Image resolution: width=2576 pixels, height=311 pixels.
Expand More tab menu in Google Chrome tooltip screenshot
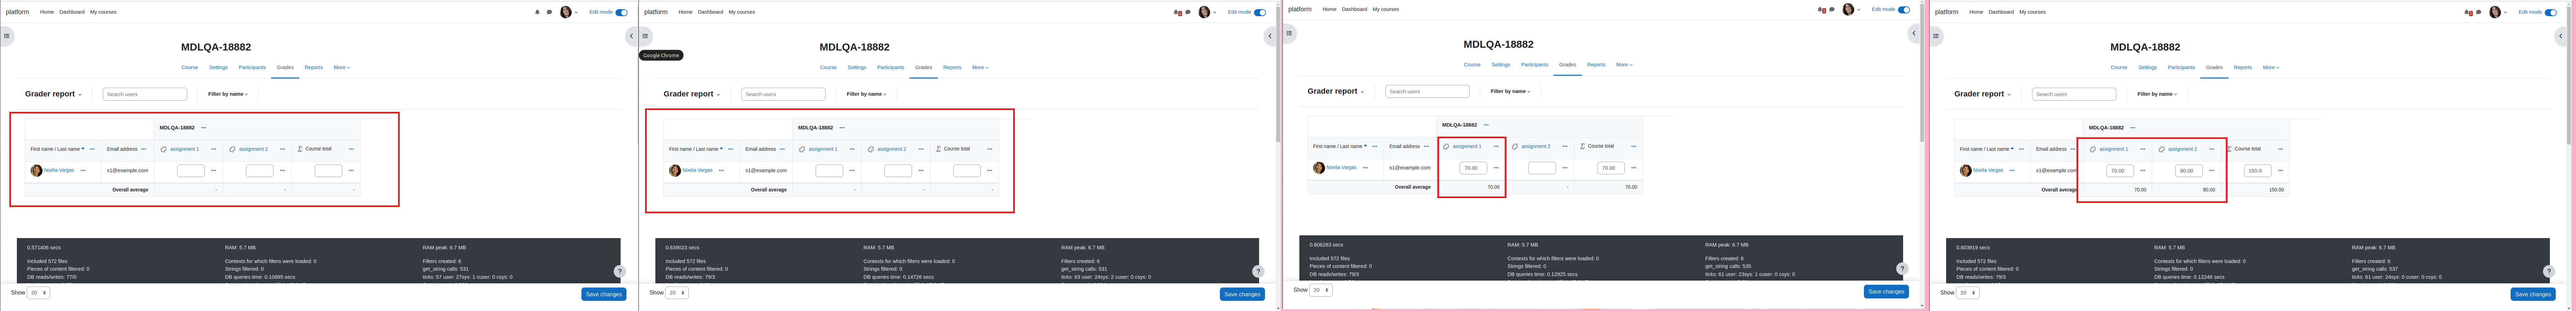[x=980, y=67]
